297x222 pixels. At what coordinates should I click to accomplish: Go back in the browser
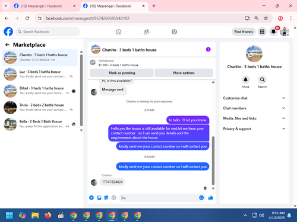7,18
